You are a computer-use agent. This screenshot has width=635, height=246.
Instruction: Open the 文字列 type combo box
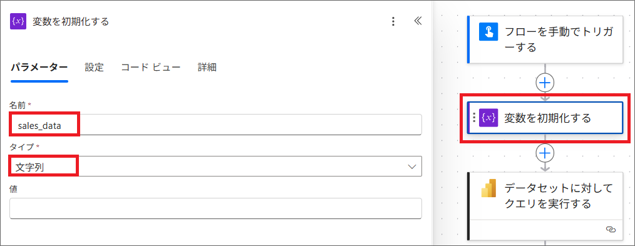pos(216,167)
